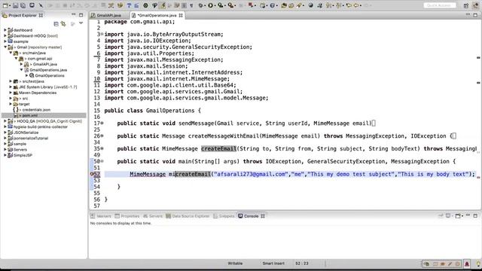This screenshot has height=271, width=482.
Task: Click the Writable status bar entry
Action: pos(235,263)
